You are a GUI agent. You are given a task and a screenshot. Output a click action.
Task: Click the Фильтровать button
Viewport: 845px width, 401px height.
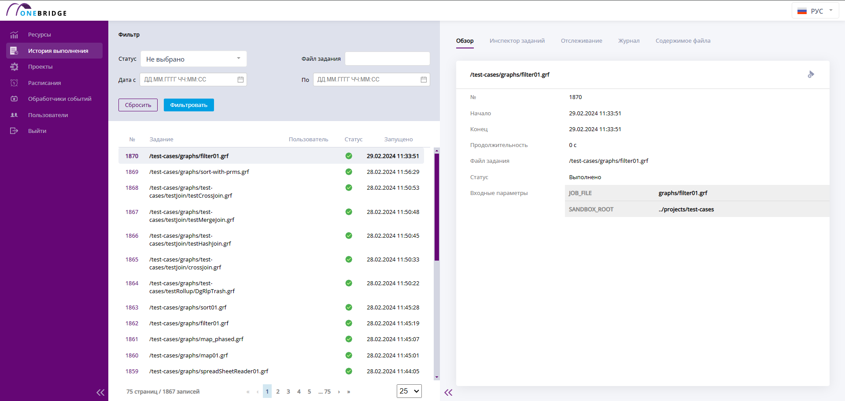189,105
